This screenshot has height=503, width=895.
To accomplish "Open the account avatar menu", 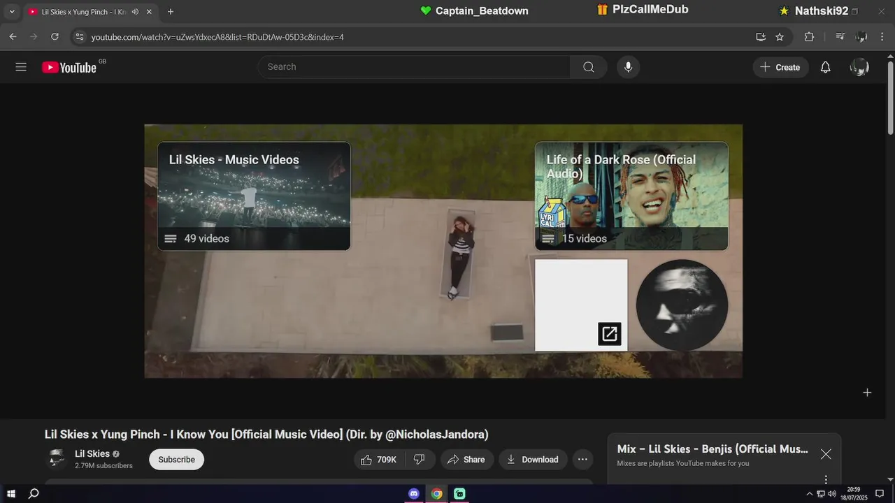I will (x=859, y=67).
